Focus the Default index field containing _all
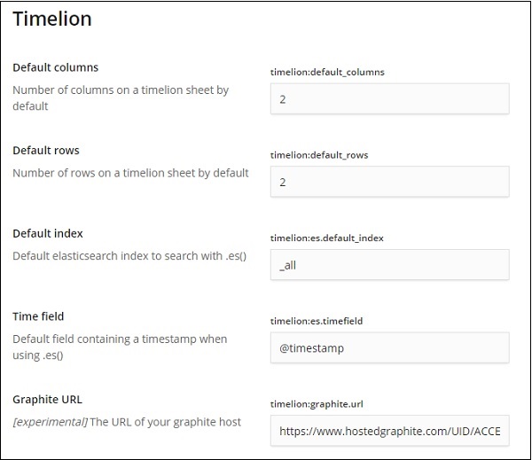The image size is (532, 460). pyautogui.click(x=389, y=265)
